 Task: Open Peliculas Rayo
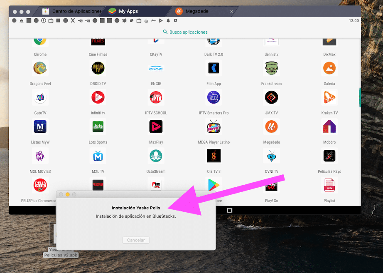point(329,156)
